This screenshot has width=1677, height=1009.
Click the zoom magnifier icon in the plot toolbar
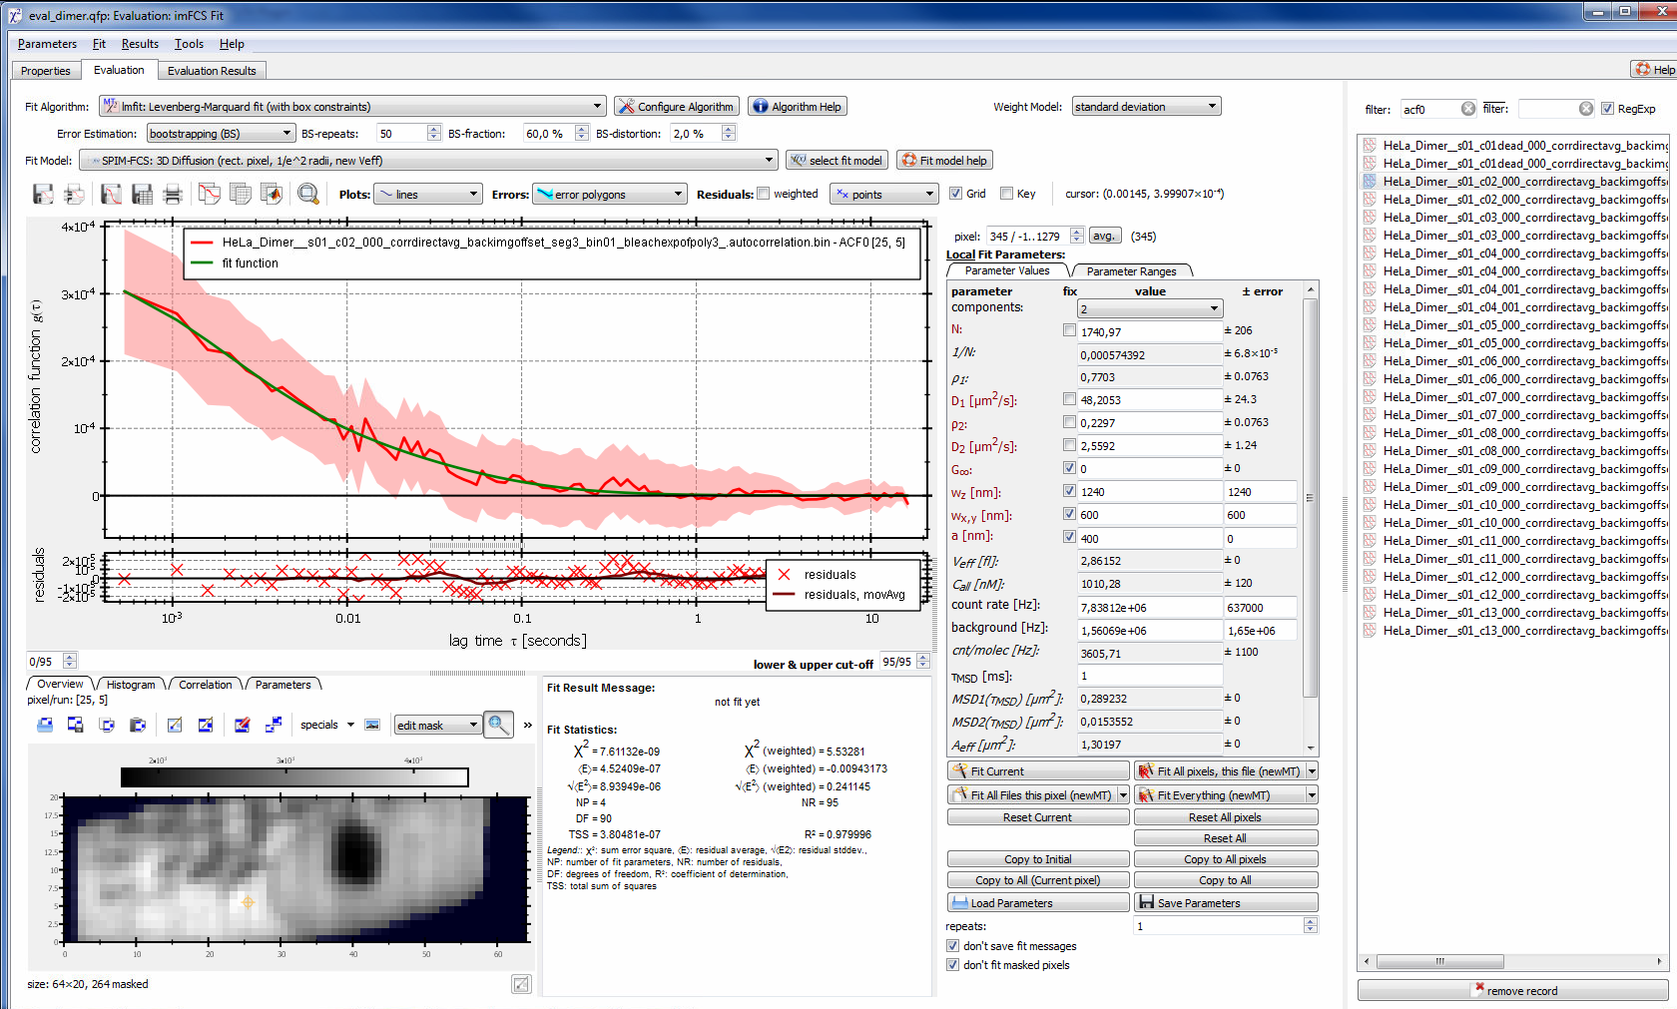coord(308,195)
